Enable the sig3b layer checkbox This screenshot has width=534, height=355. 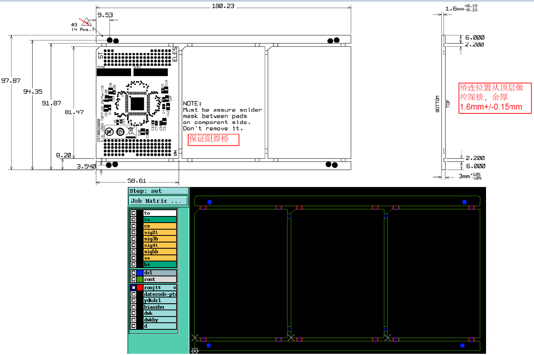pyautogui.click(x=133, y=239)
